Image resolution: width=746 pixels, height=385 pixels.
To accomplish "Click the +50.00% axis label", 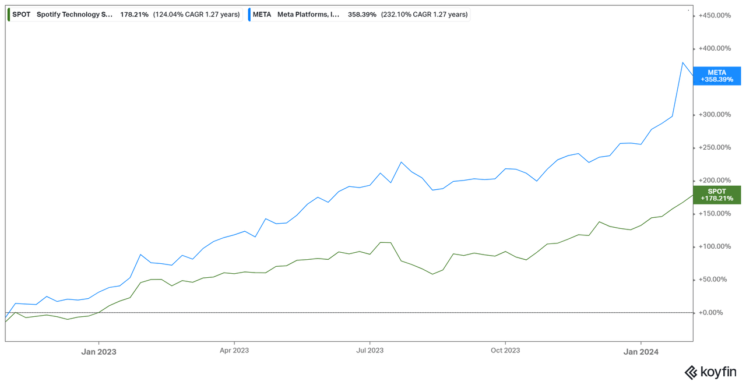I will 714,279.
